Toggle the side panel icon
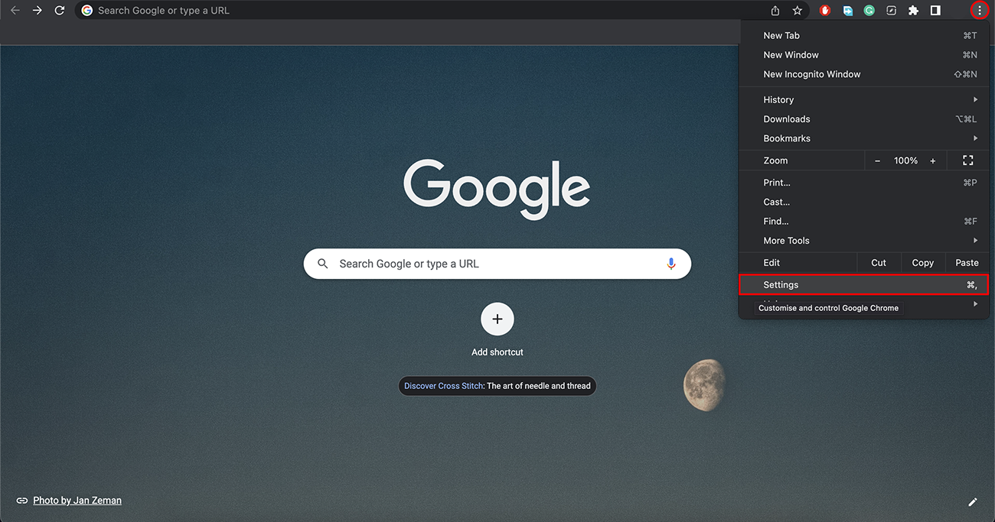The width and height of the screenshot is (995, 522). [935, 11]
